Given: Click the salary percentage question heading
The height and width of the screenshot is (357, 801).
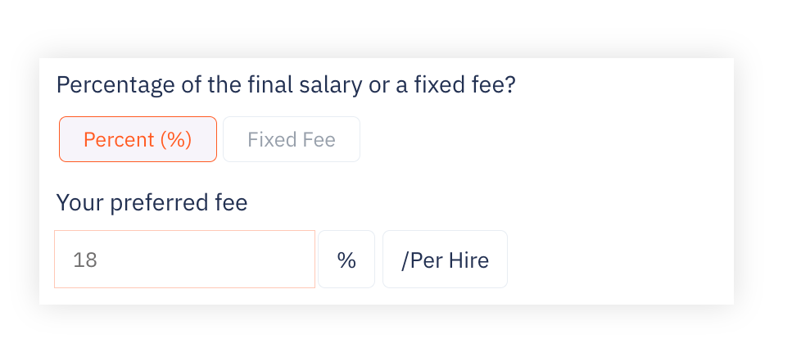Looking at the screenshot, I should [x=286, y=85].
